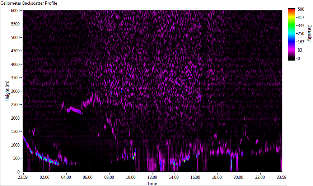Select the 83 color scale marker
This screenshot has width=313, height=186.
coord(300,50)
